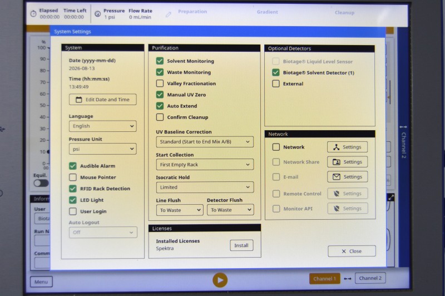Close the System Settings dialog

click(x=352, y=251)
